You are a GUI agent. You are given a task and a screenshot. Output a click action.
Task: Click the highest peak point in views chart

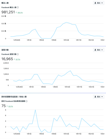click(70, 71)
